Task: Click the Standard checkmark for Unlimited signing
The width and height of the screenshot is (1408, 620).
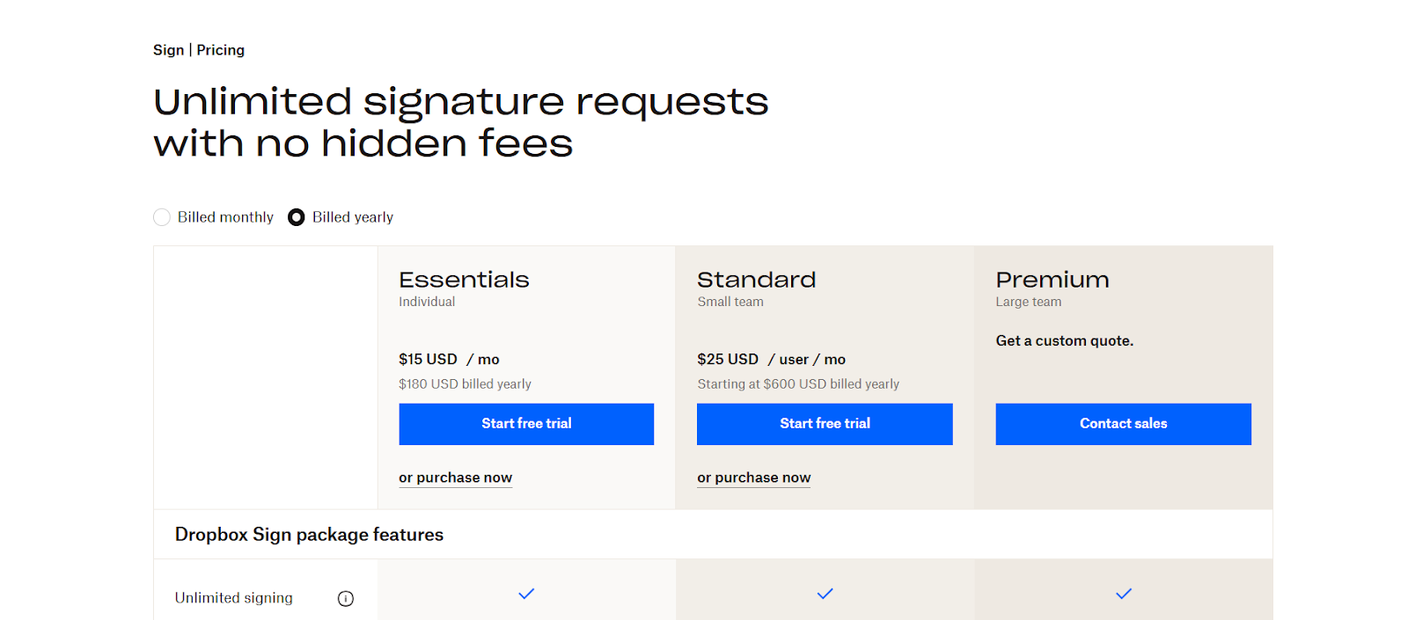Action: (x=824, y=594)
